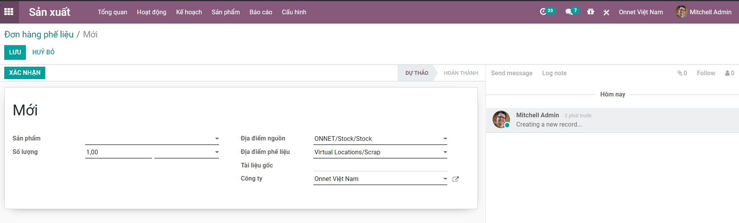Expand the Địa điểm nguồn dropdown

[445, 139]
